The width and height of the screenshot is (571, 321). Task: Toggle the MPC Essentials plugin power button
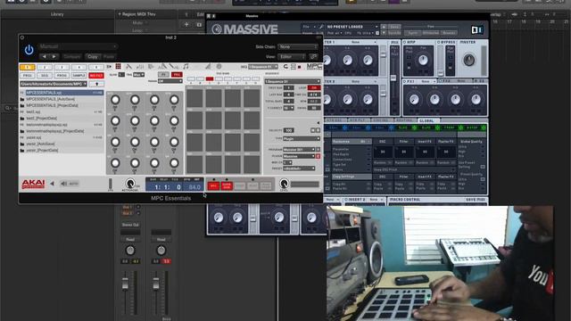(x=29, y=50)
